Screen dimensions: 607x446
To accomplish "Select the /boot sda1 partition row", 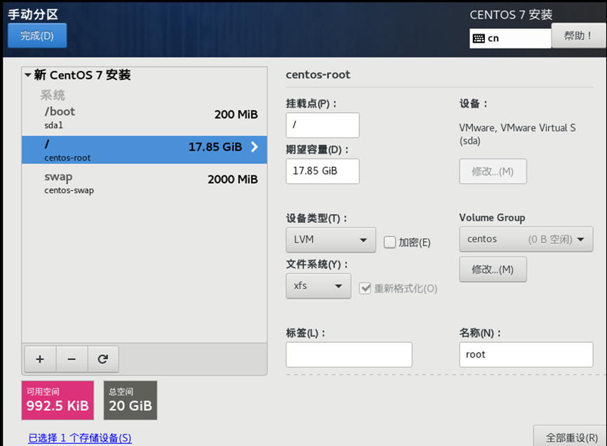I will click(x=145, y=118).
